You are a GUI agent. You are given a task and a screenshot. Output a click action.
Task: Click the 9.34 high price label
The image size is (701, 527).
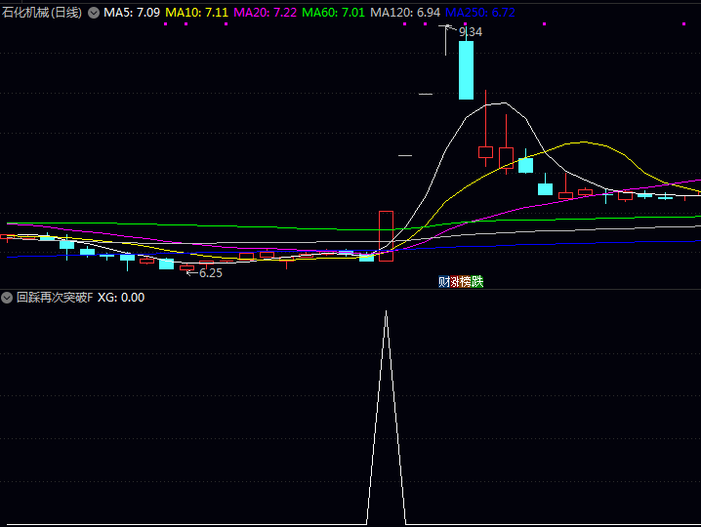(x=470, y=32)
